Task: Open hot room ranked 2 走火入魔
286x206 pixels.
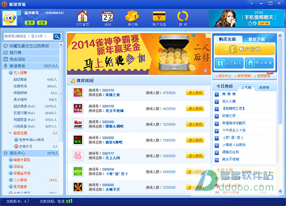Action: tap(229, 102)
